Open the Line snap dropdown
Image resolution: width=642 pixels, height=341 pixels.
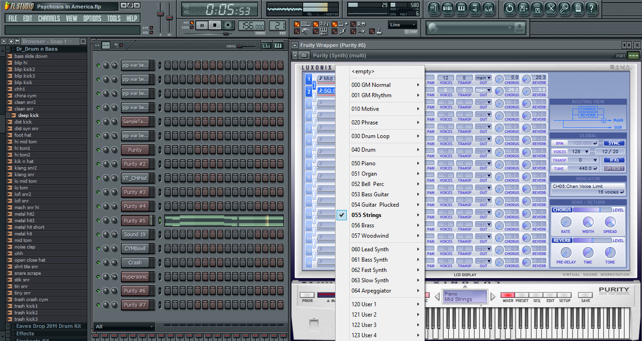click(x=402, y=25)
